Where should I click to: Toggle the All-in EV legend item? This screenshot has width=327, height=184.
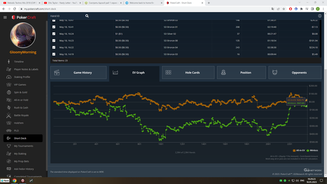tap(299, 150)
